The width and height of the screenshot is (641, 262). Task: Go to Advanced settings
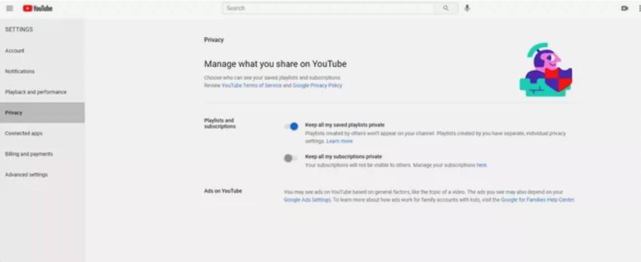click(26, 175)
